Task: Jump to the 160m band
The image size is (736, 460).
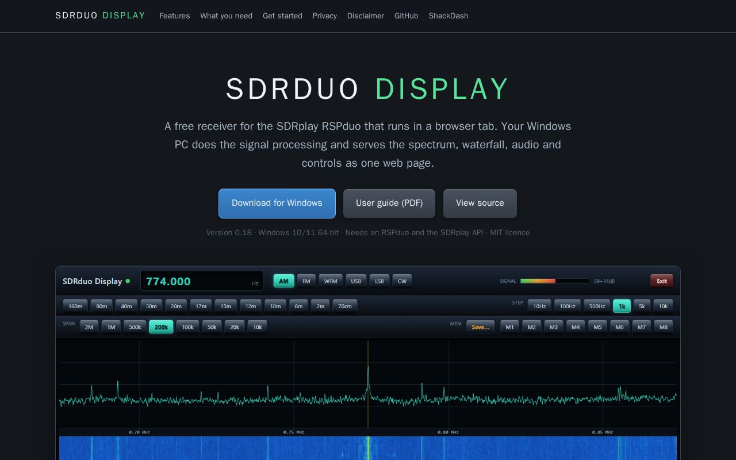Action: (75, 306)
